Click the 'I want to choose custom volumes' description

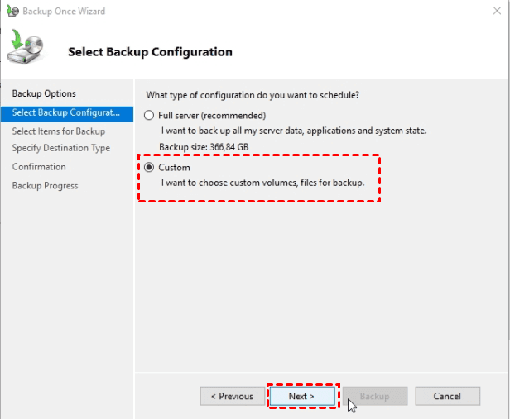[262, 183]
